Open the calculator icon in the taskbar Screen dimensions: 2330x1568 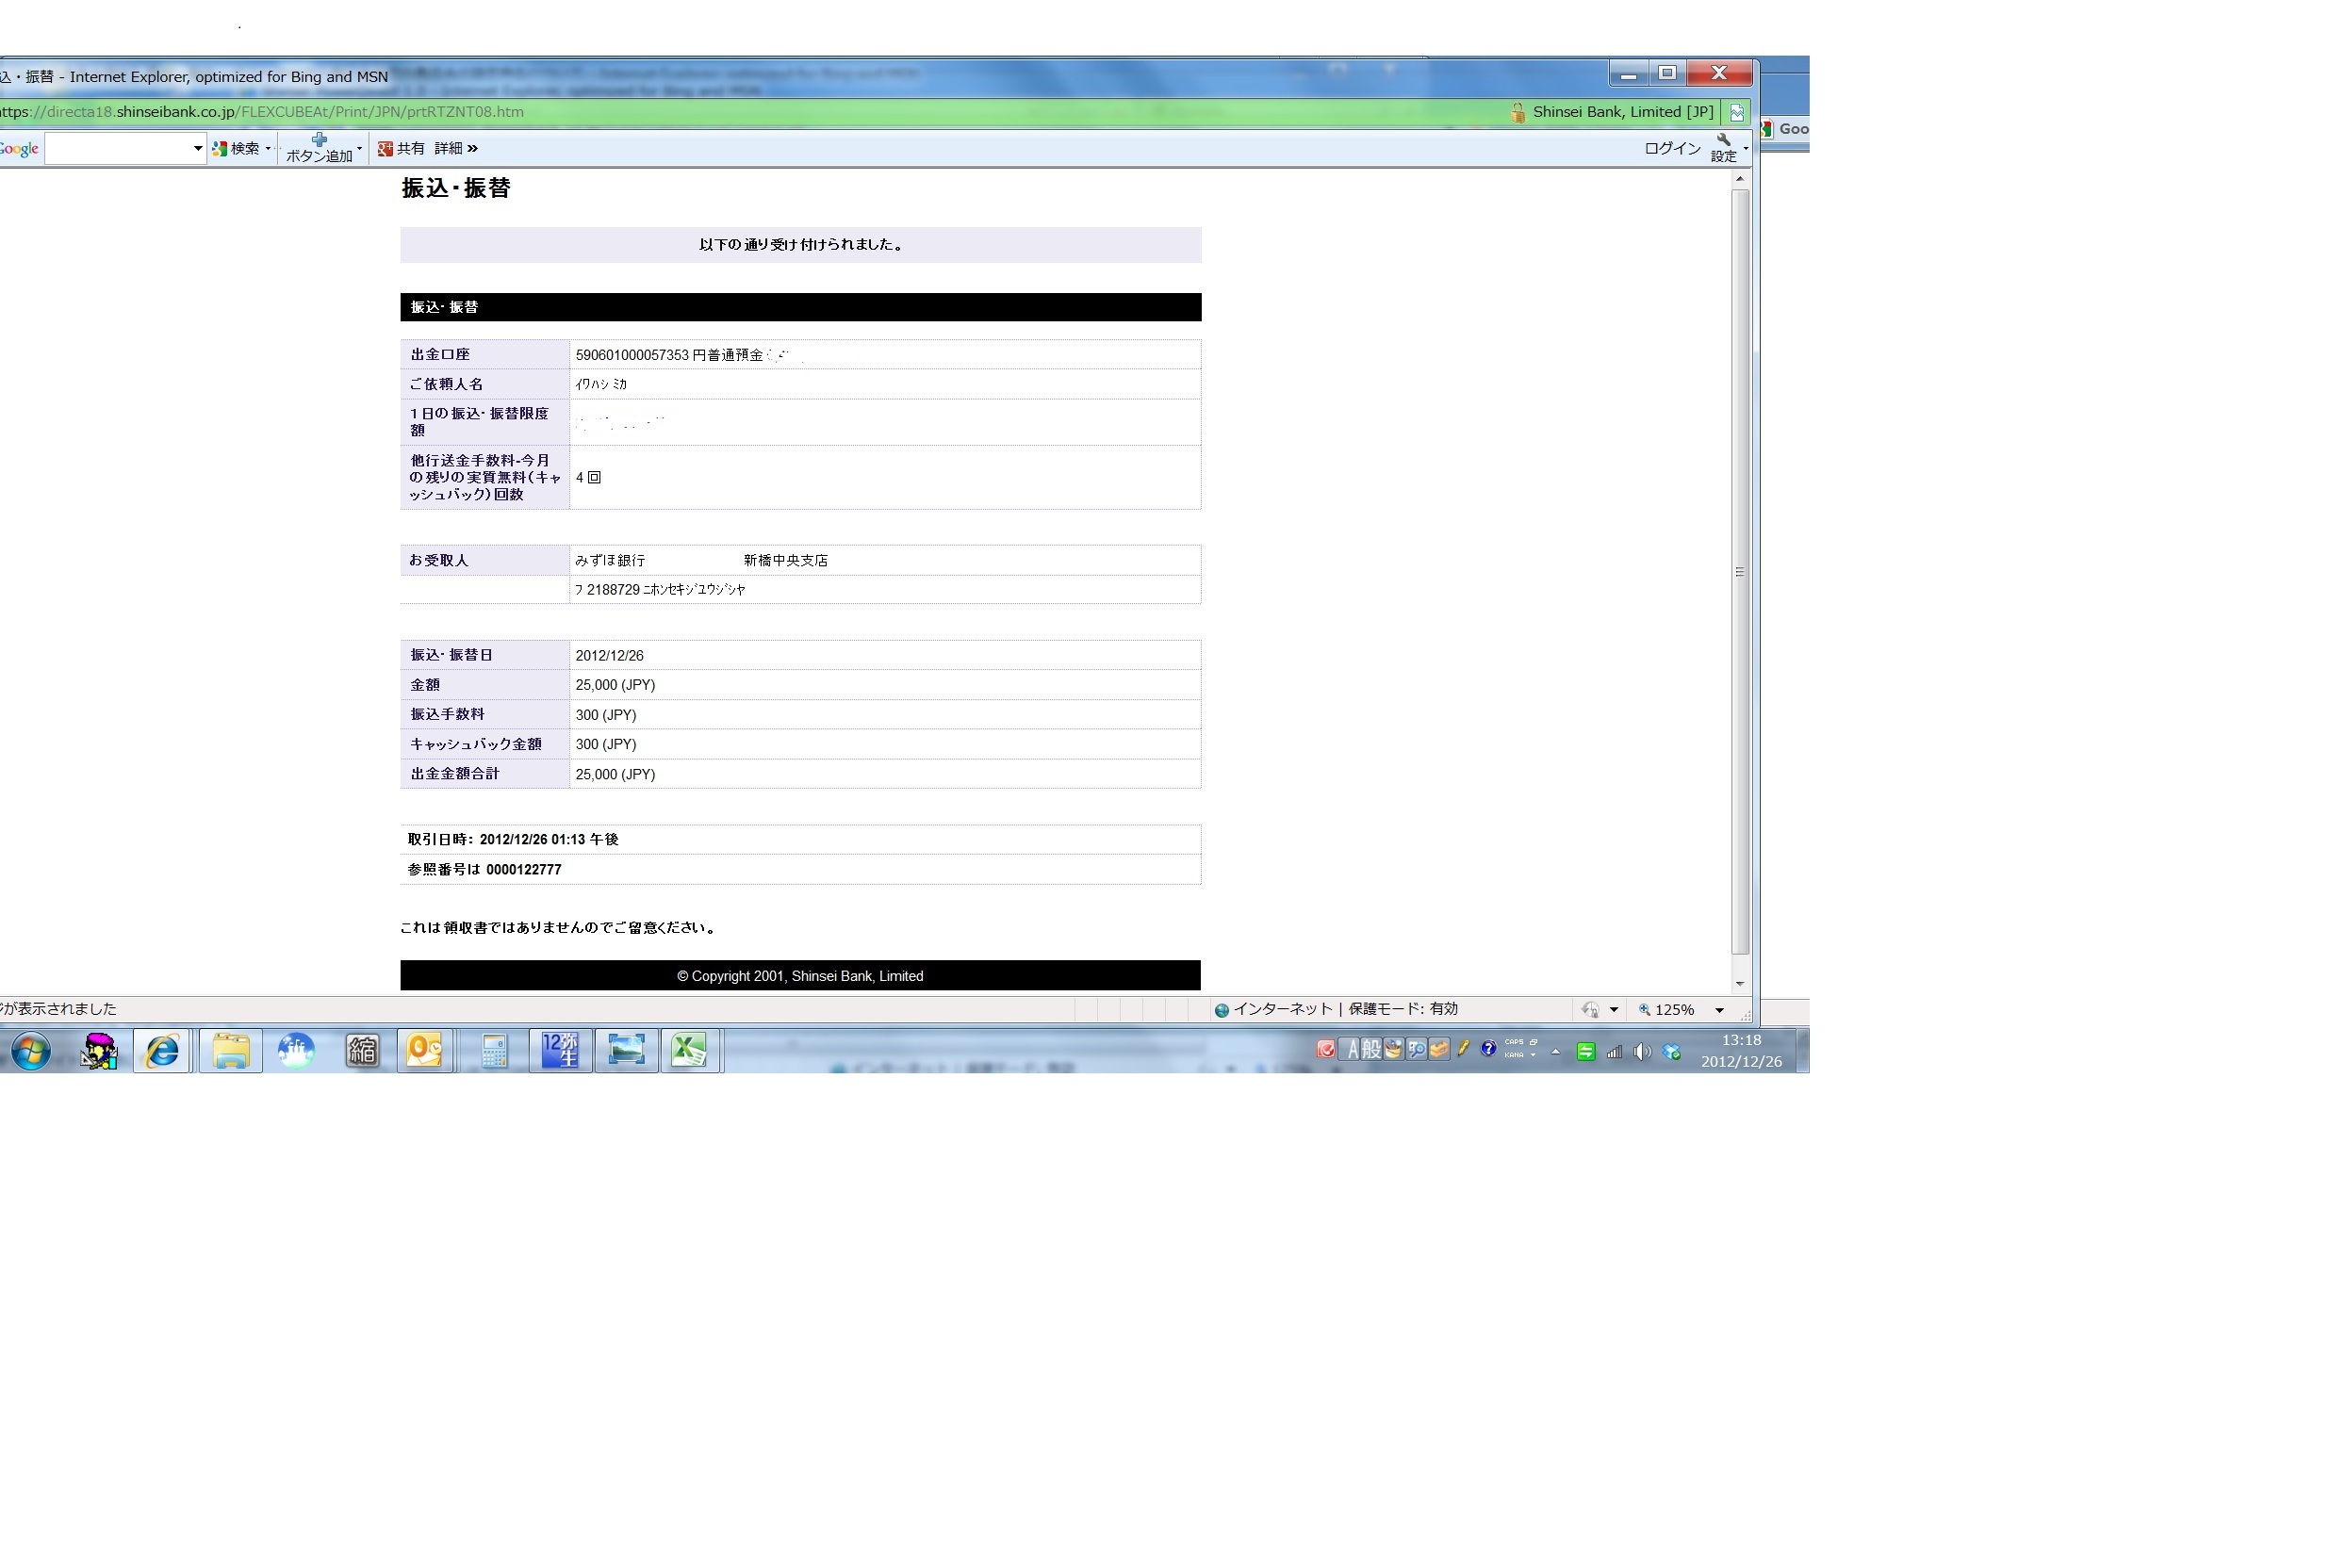pos(493,1051)
